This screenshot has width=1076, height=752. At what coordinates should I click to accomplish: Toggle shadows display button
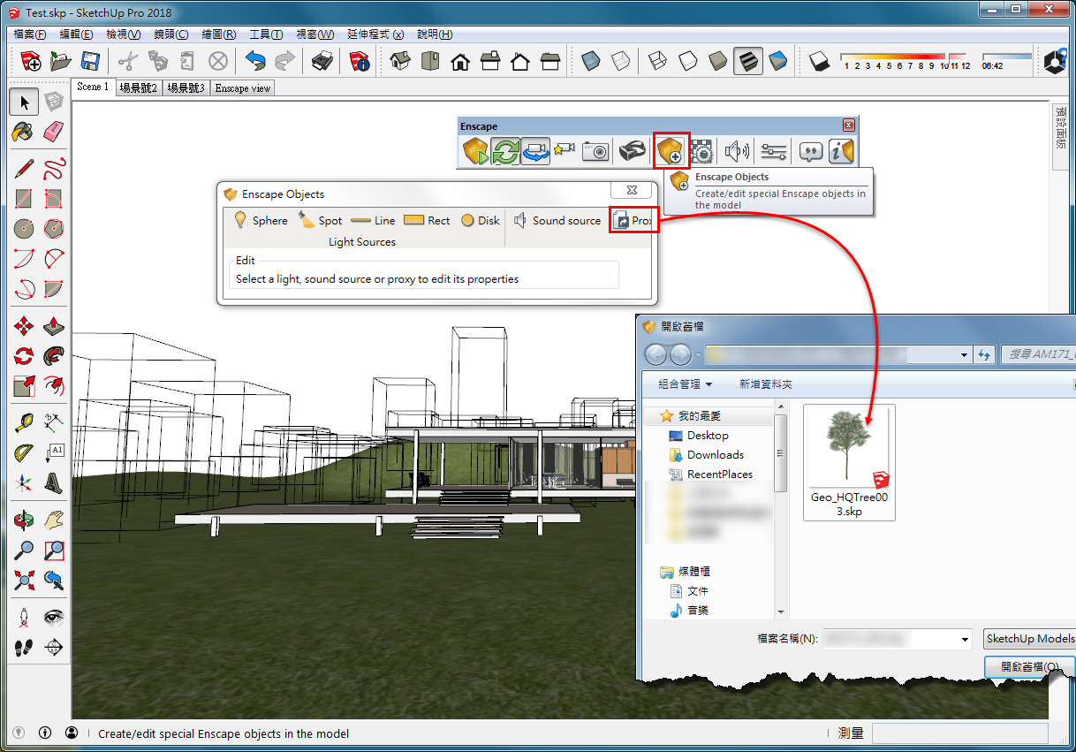(x=820, y=61)
